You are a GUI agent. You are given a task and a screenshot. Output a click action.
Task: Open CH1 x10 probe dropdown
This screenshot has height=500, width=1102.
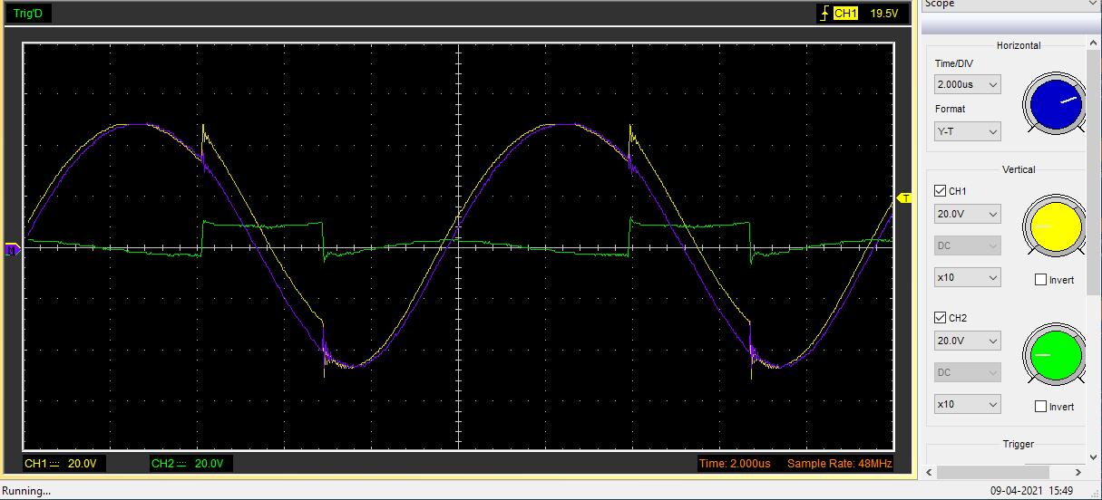point(968,277)
